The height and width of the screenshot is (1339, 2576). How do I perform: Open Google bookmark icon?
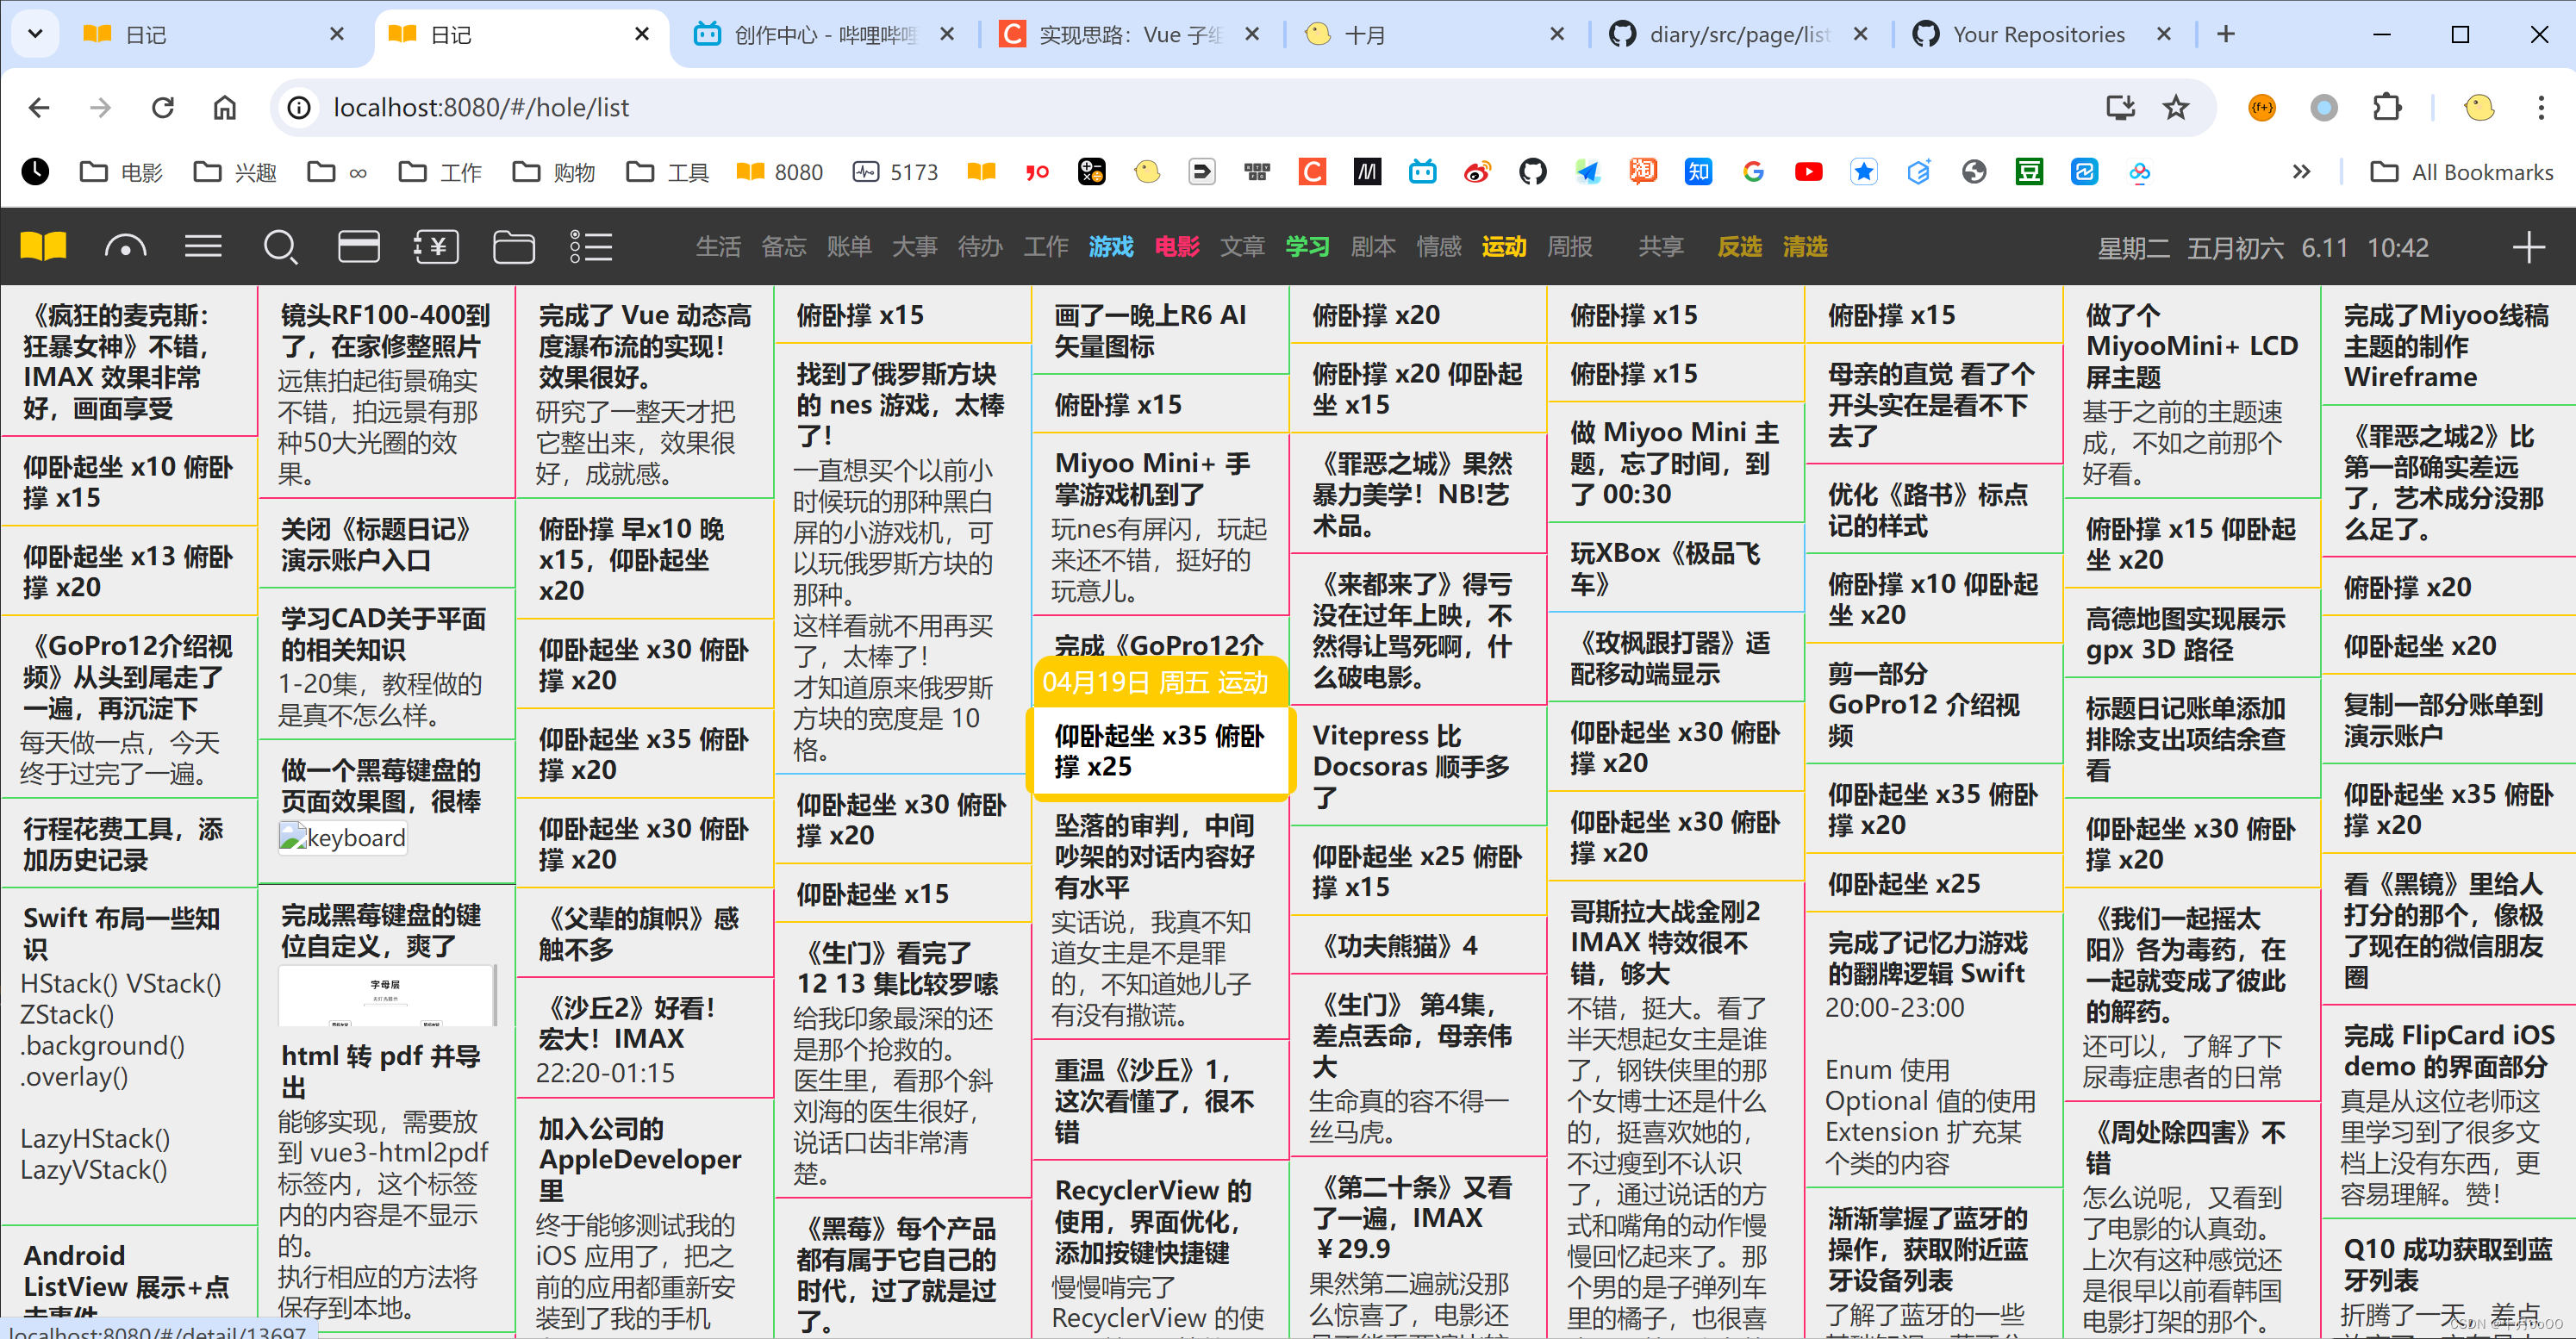(x=1753, y=172)
